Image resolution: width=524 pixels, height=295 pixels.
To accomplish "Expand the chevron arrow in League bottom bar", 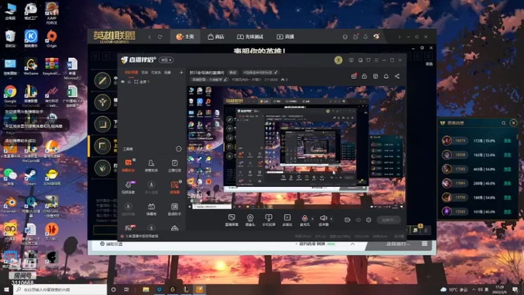I will [x=352, y=244].
